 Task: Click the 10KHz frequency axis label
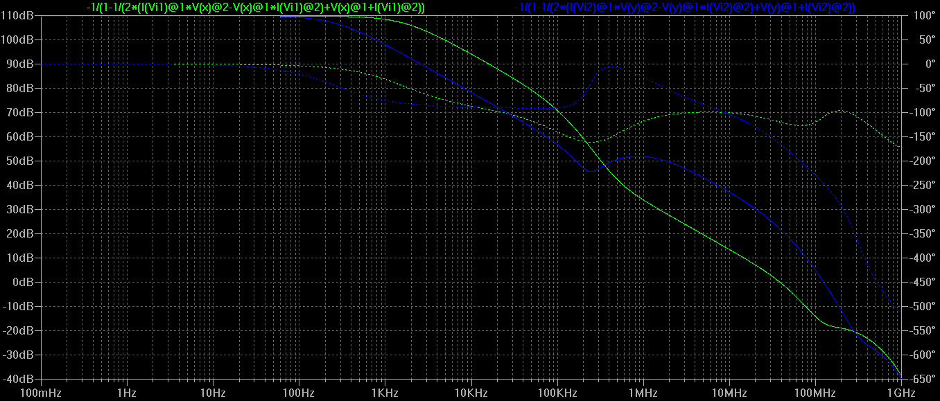471,393
